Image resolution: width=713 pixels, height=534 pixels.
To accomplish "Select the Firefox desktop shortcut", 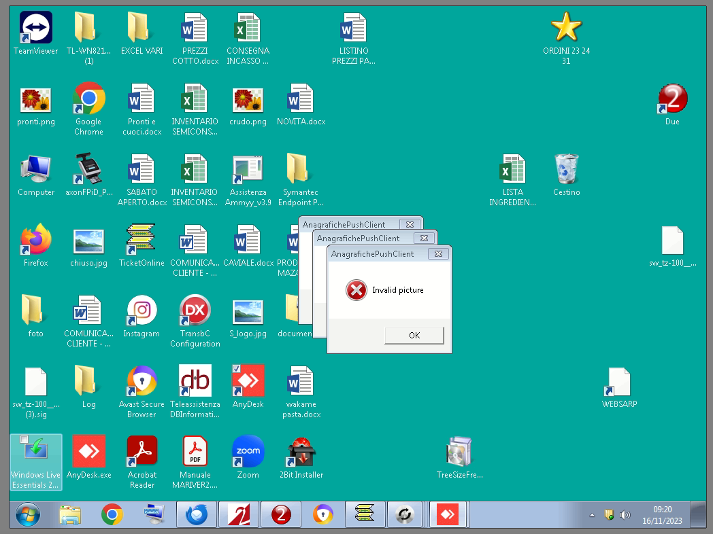I will pos(36,246).
